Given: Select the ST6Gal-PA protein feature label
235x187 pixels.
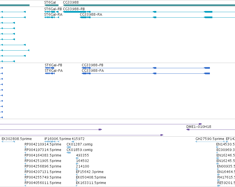Looking at the screenshot, I should click(54, 71).
